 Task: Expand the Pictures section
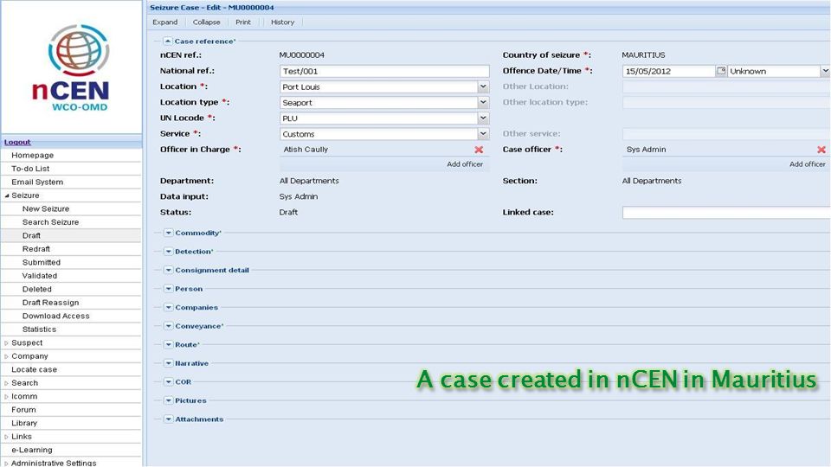pyautogui.click(x=168, y=400)
